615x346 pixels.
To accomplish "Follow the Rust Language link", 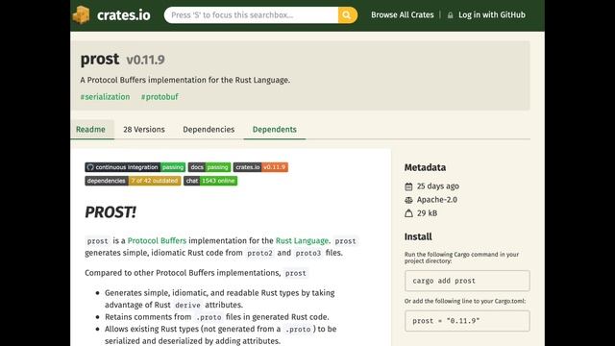I will [302, 241].
